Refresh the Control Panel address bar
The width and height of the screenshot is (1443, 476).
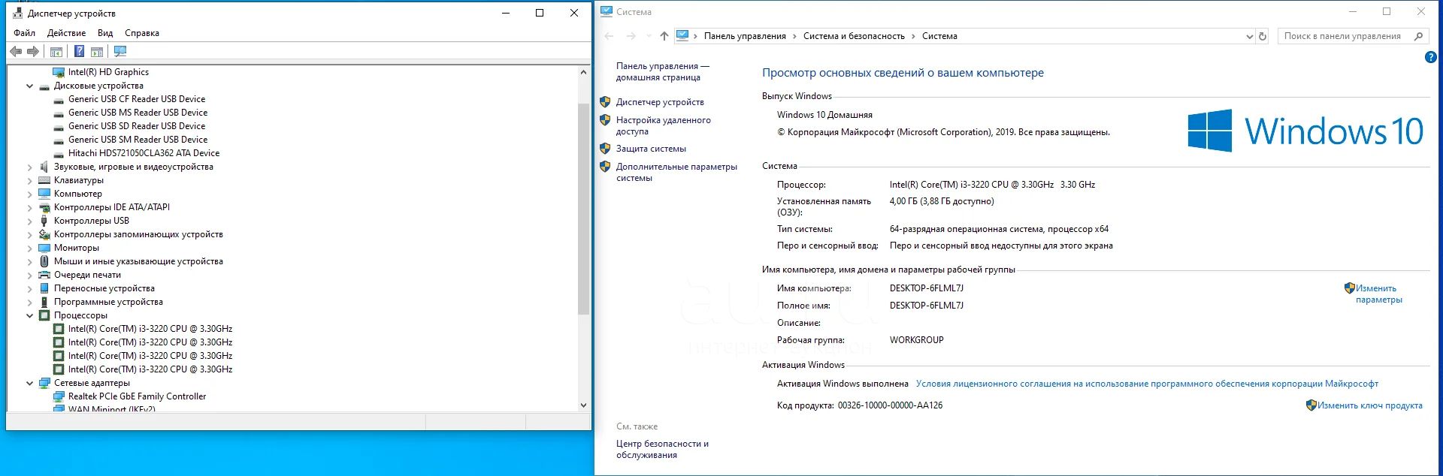coord(1263,36)
